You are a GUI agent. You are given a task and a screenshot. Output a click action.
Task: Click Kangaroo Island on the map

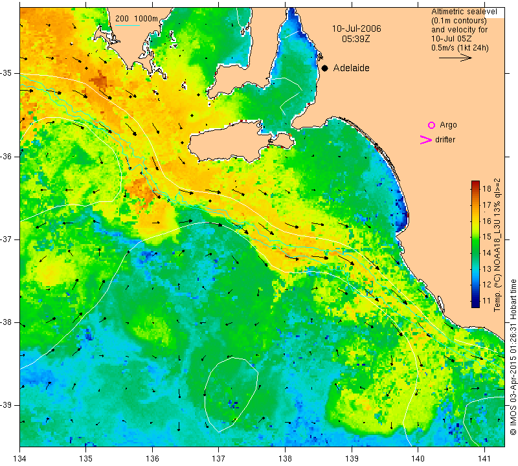pyautogui.click(x=231, y=142)
